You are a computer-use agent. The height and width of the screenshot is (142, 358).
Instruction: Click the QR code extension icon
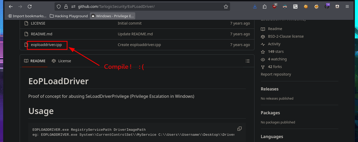295,7
